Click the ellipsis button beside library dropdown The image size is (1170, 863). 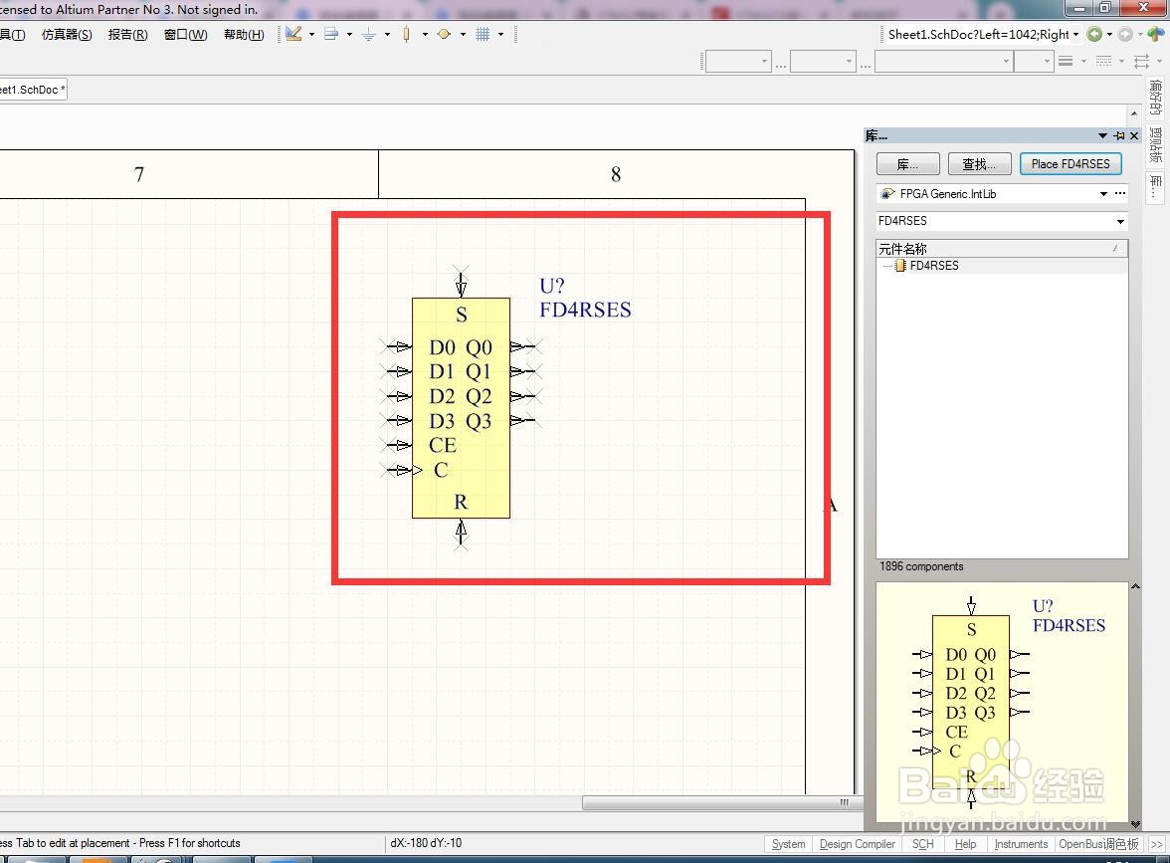[x=1120, y=193]
